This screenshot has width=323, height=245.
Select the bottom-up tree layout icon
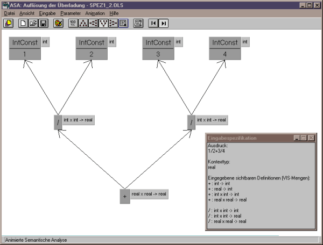point(103,23)
